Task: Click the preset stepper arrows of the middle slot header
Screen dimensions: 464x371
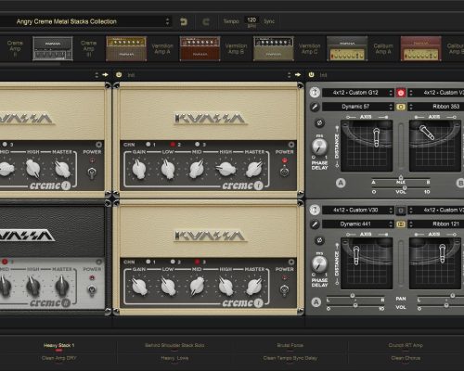Action: pos(290,75)
